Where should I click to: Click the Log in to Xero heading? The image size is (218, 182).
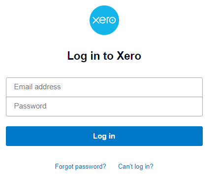pyautogui.click(x=104, y=56)
